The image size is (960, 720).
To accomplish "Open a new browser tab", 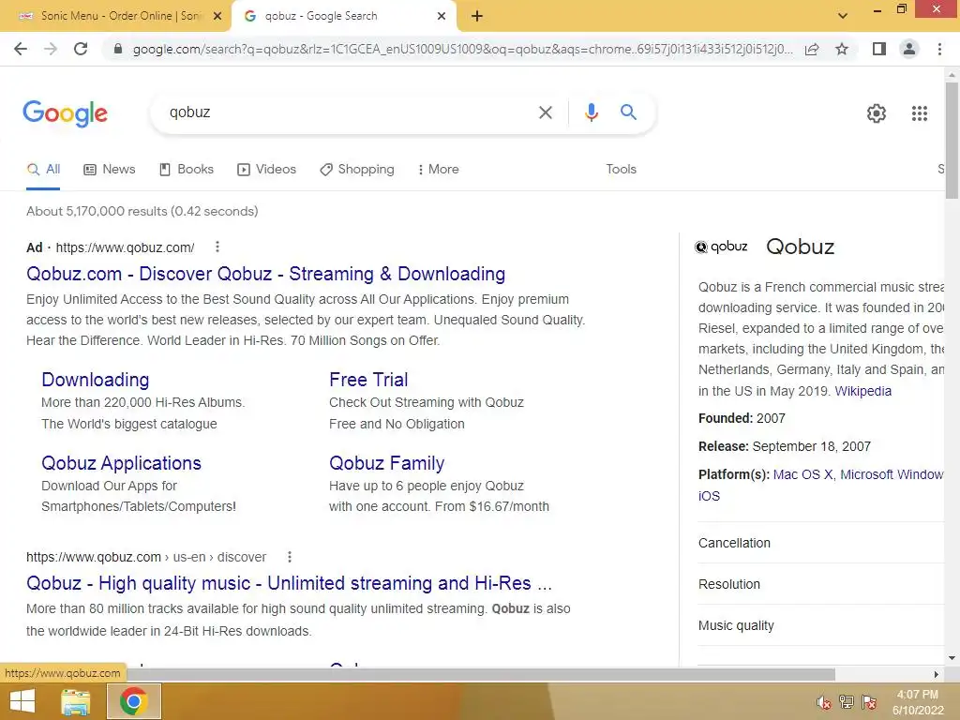I will click(477, 17).
